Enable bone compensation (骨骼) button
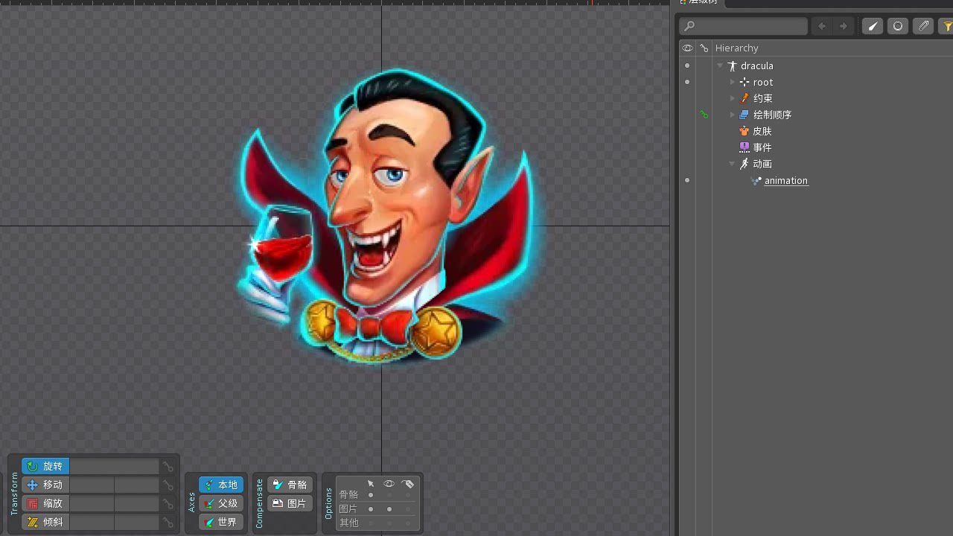This screenshot has width=953, height=536. [290, 485]
